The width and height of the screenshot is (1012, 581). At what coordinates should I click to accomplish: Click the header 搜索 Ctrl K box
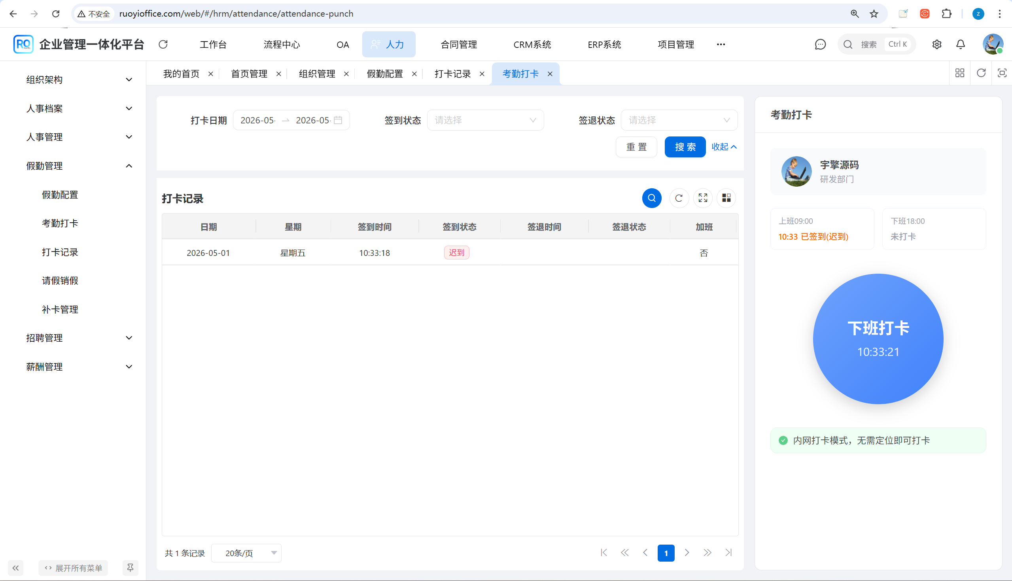click(876, 44)
